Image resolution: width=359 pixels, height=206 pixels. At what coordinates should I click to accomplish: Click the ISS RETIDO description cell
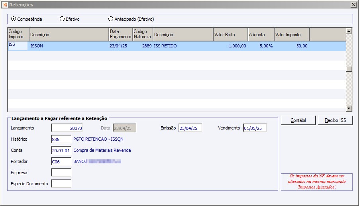pyautogui.click(x=183, y=46)
